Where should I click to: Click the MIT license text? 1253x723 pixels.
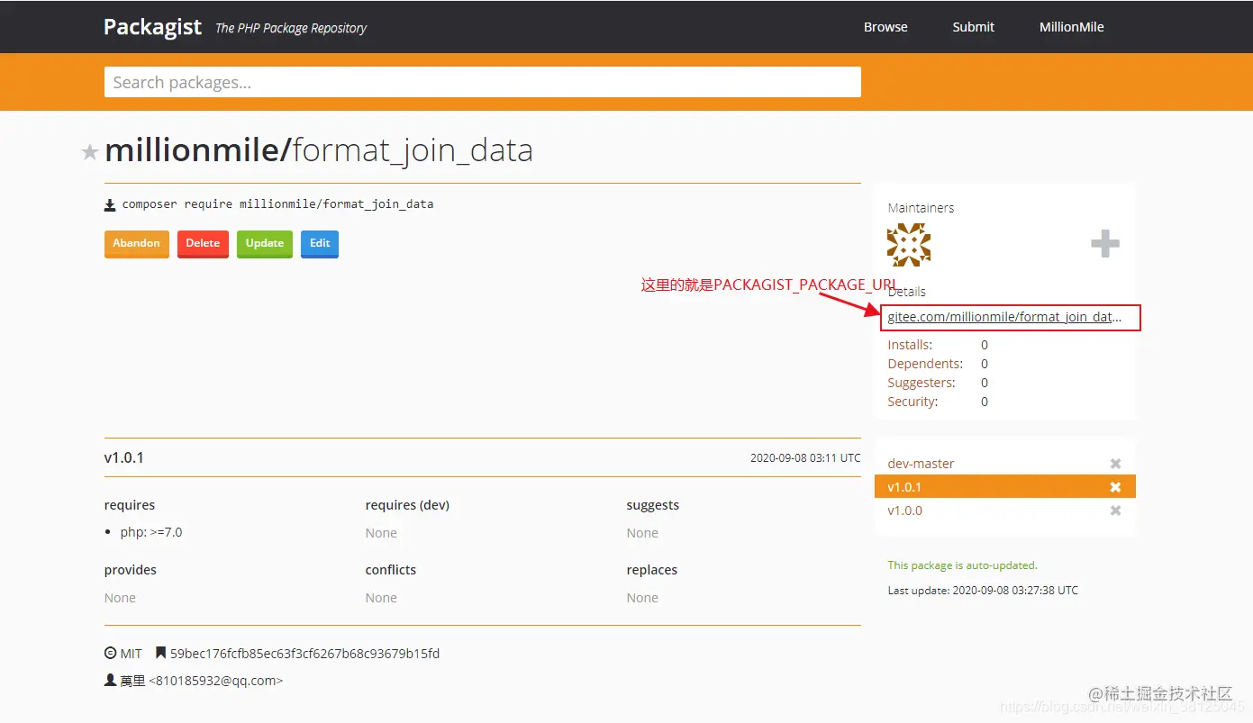tap(131, 654)
